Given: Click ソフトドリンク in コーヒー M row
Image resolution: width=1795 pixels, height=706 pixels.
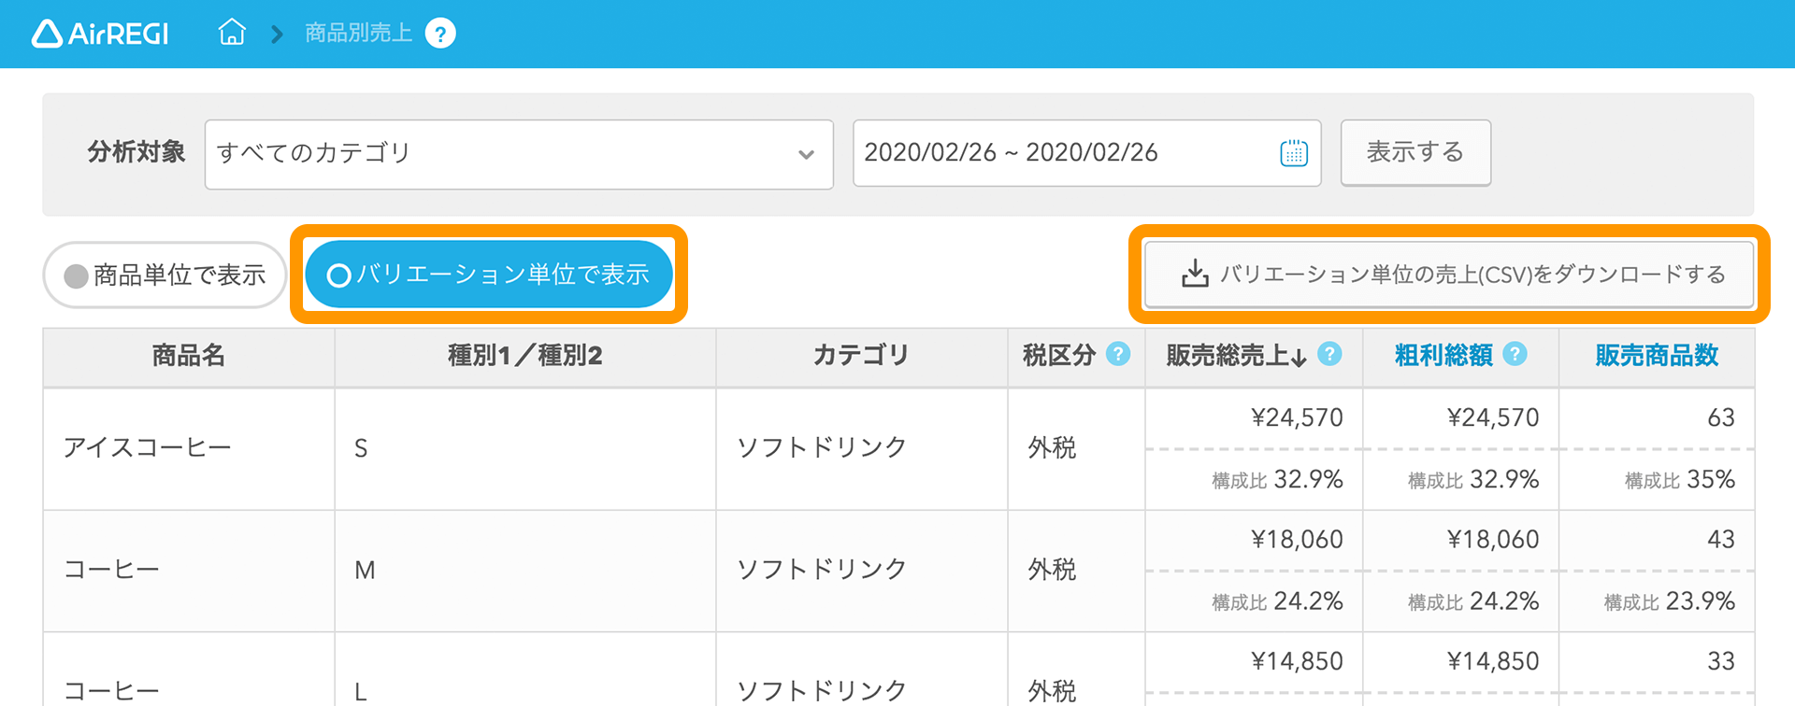Looking at the screenshot, I should pos(822,569).
